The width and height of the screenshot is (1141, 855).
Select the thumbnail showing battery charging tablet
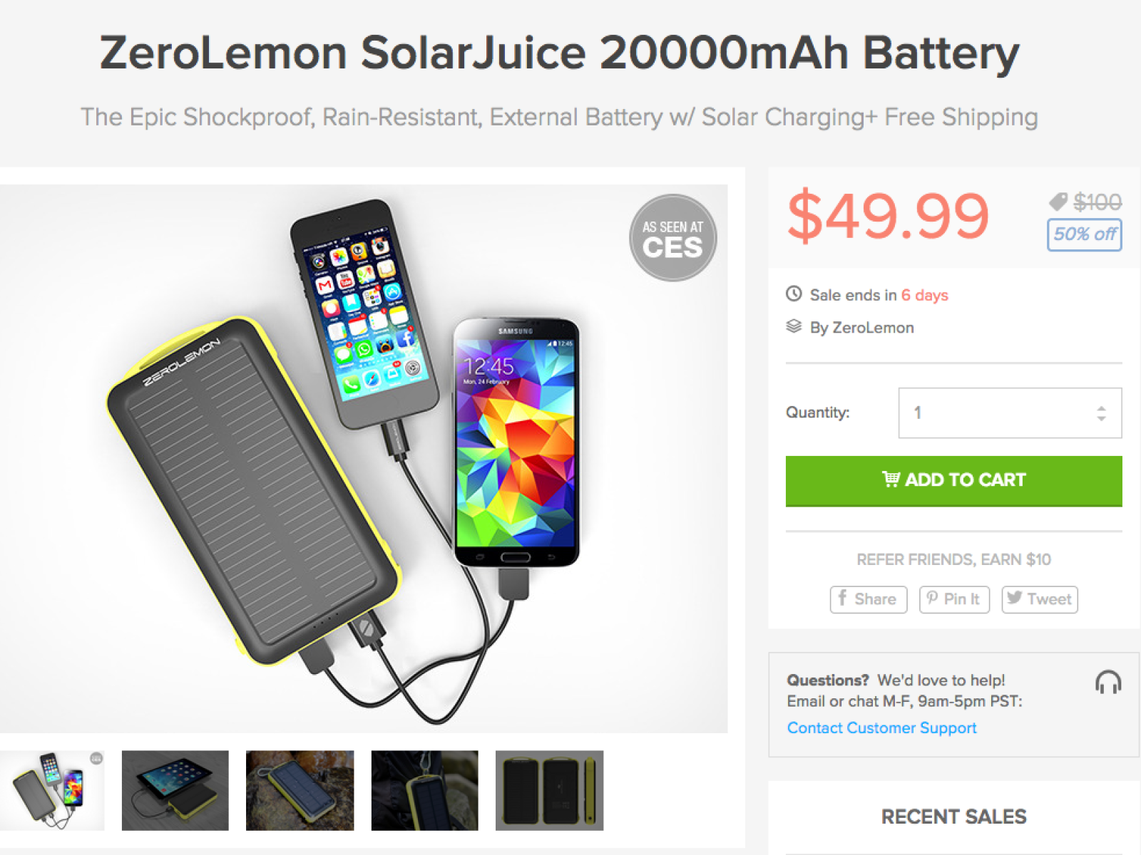tap(175, 790)
